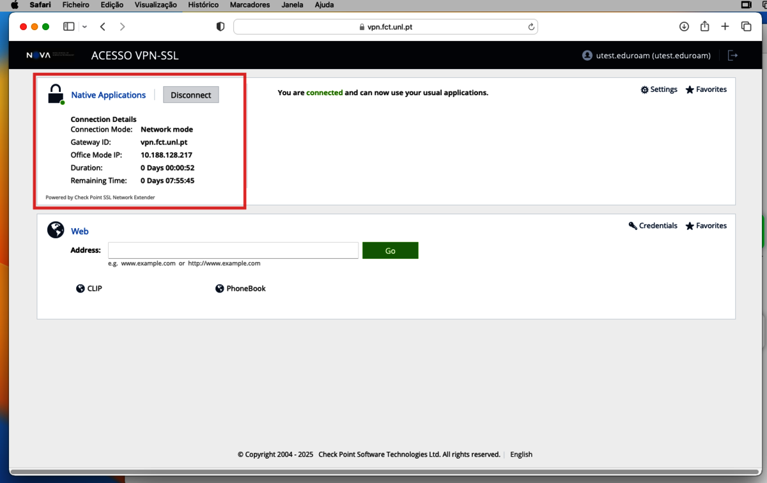This screenshot has height=483, width=767.
Task: Expand the sidebar tab group dropdown arrow
Action: (84, 27)
